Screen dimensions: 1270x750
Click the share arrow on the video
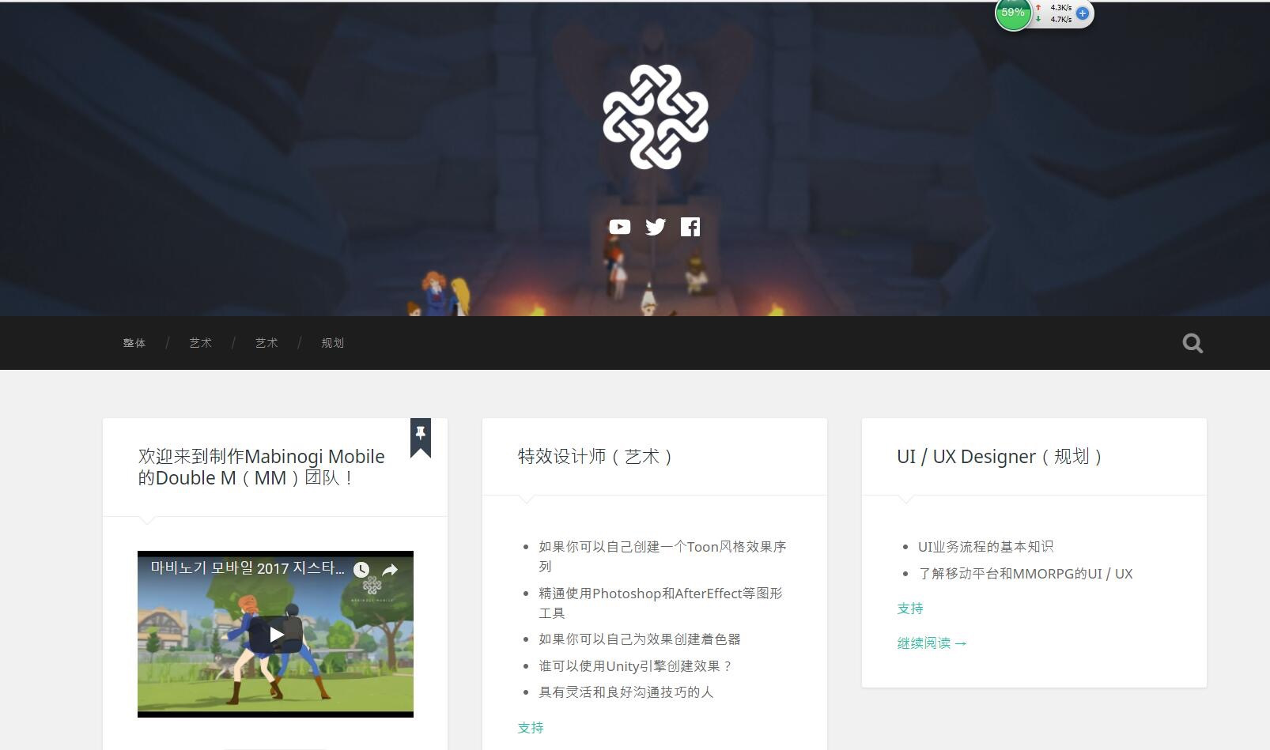390,569
